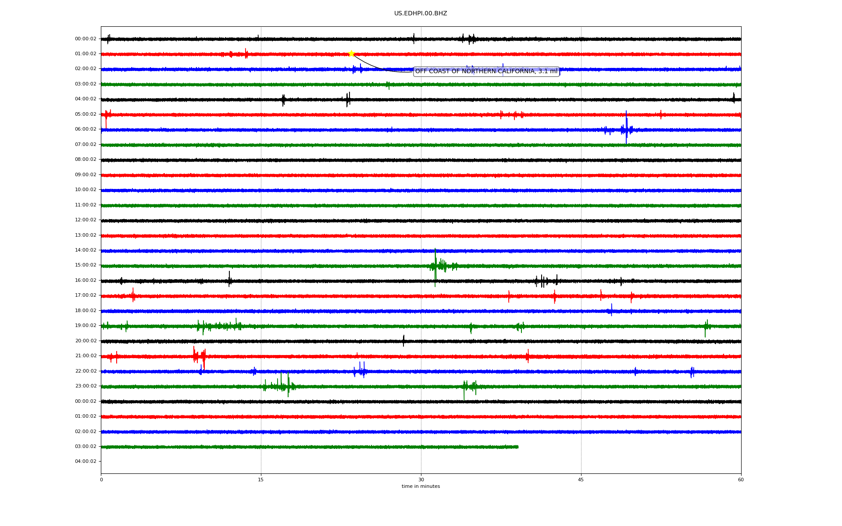Click the 04:00:02 label with no trace

(x=86, y=462)
